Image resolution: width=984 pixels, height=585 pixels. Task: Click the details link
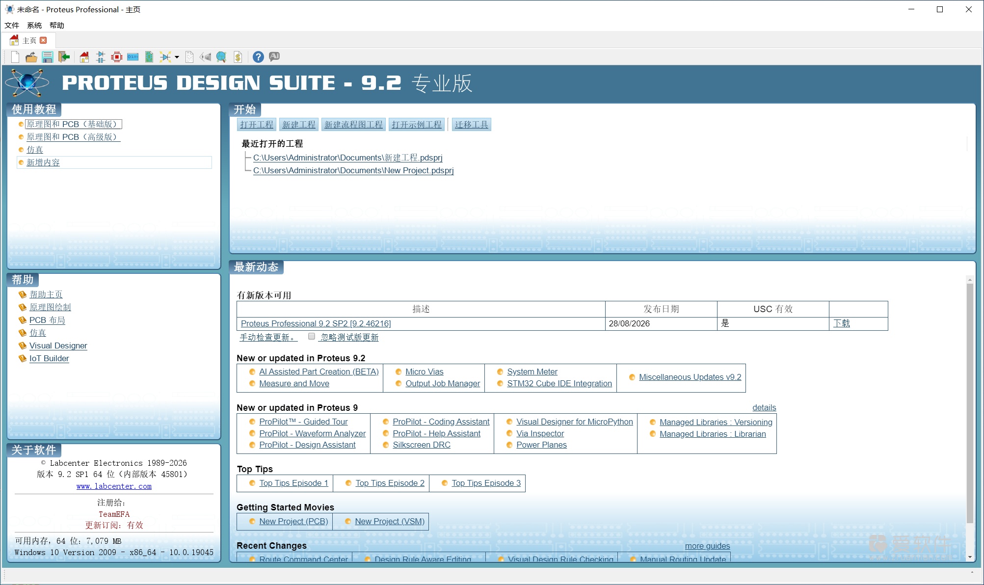[764, 407]
